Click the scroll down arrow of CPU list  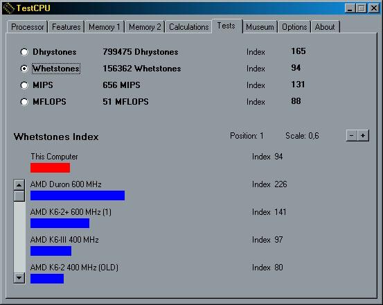coord(19,278)
